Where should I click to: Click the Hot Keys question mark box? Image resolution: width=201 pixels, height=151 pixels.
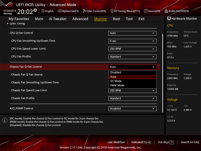click(x=172, y=142)
